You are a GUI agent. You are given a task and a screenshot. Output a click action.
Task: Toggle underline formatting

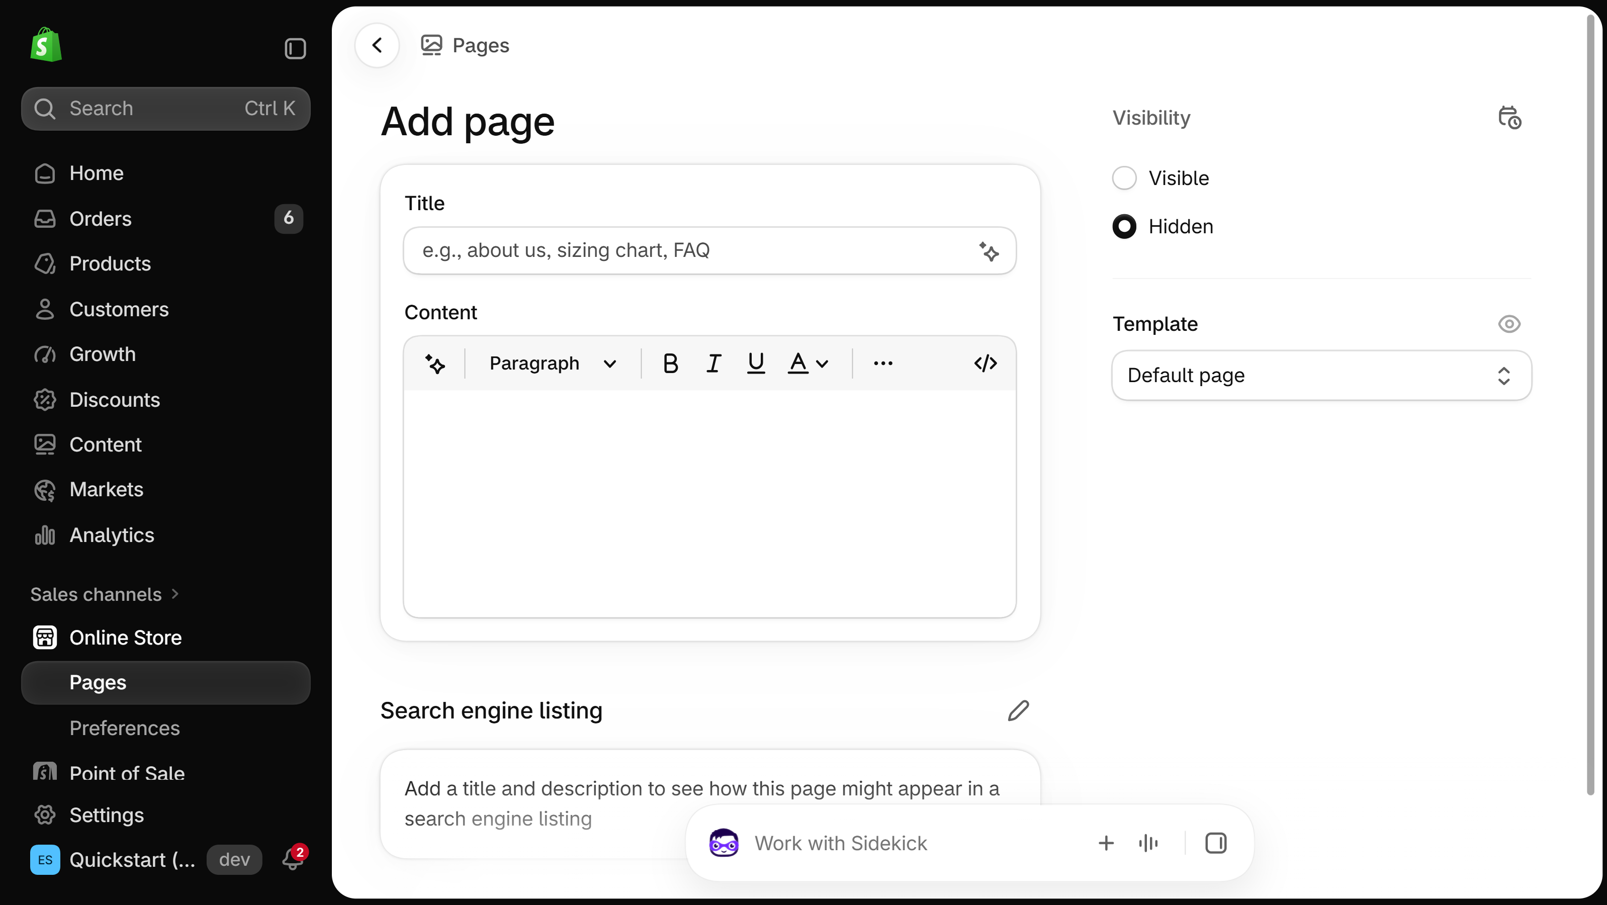(756, 364)
